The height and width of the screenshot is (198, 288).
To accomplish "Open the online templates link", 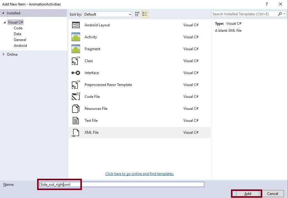I will [140, 174].
